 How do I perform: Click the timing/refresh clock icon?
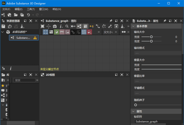pos(104,26)
